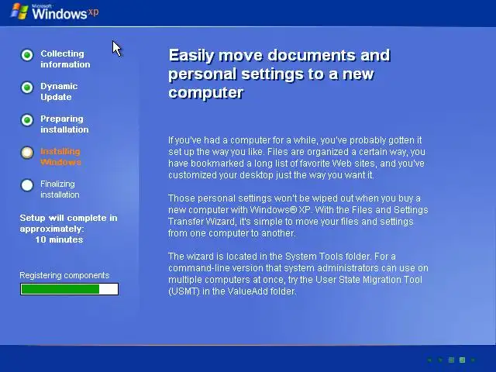Click the 'Preparing installation' step label
This screenshot has width=496, height=372.
point(64,124)
